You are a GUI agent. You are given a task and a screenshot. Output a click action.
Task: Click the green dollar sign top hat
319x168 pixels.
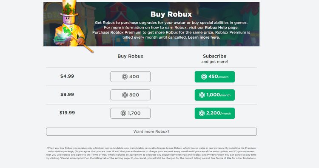pos(70,8)
